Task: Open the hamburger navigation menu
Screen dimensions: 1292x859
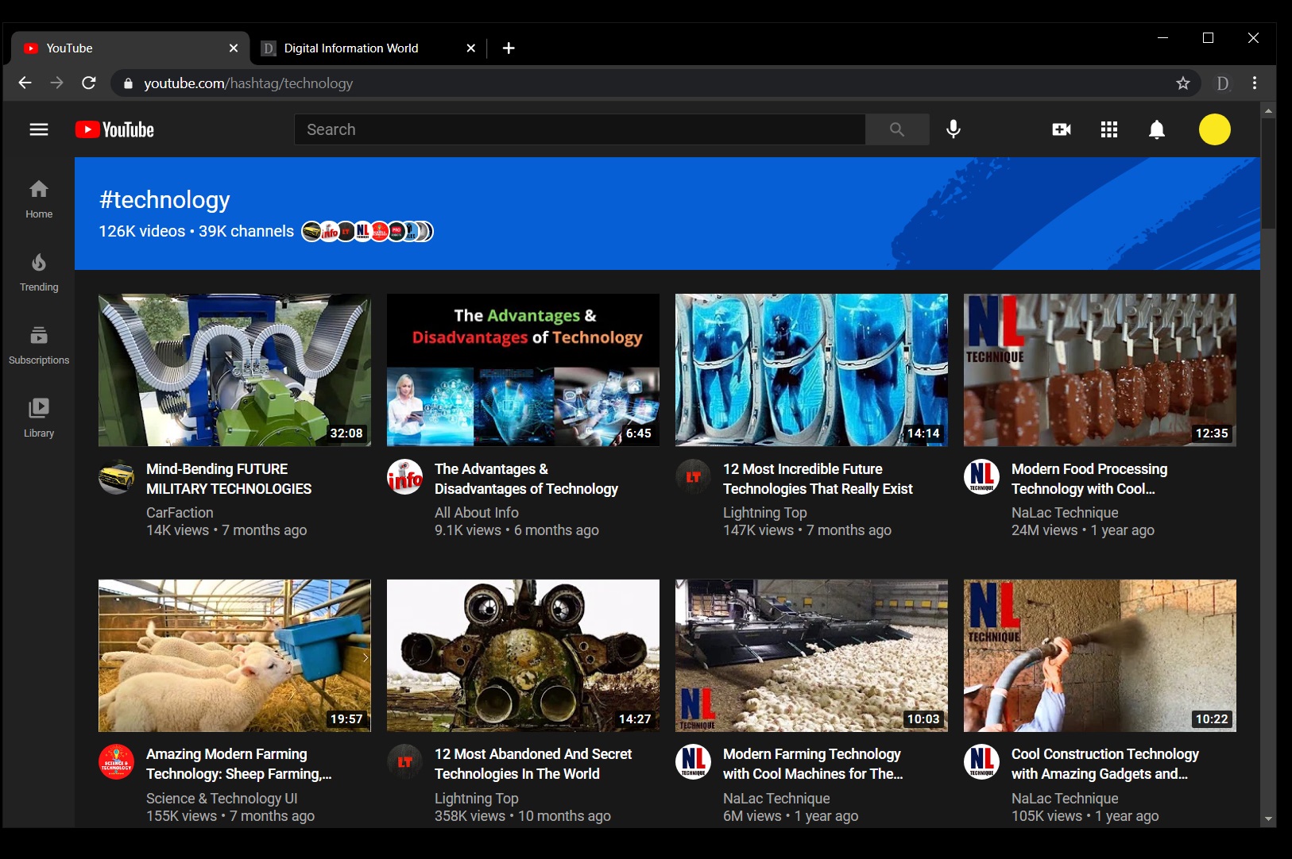Action: coord(38,129)
